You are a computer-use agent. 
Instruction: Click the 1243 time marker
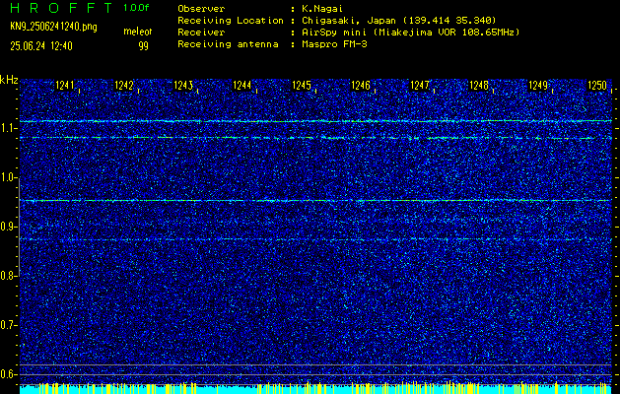tap(183, 86)
